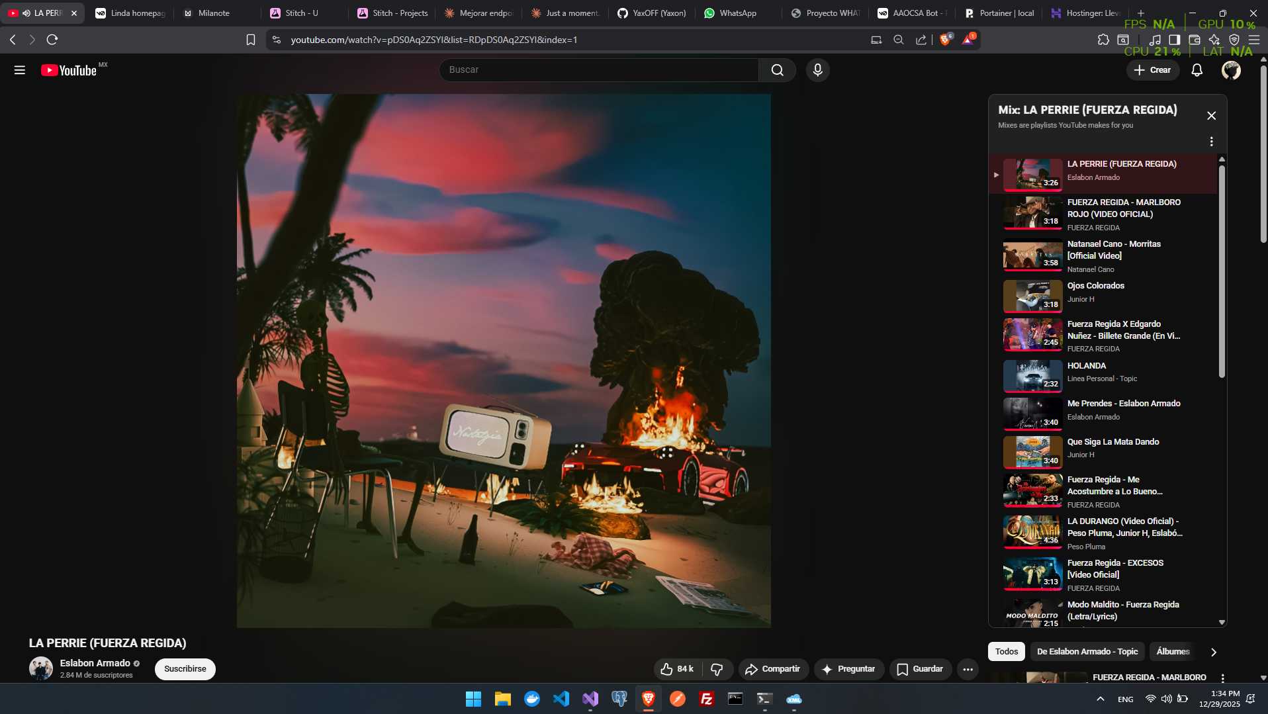Expand filter chips with right chevron arrow
The height and width of the screenshot is (714, 1268).
pos(1213,652)
